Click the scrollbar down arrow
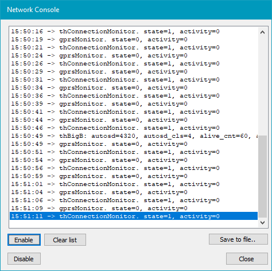The height and width of the screenshot is (271, 272). tap(262, 223)
